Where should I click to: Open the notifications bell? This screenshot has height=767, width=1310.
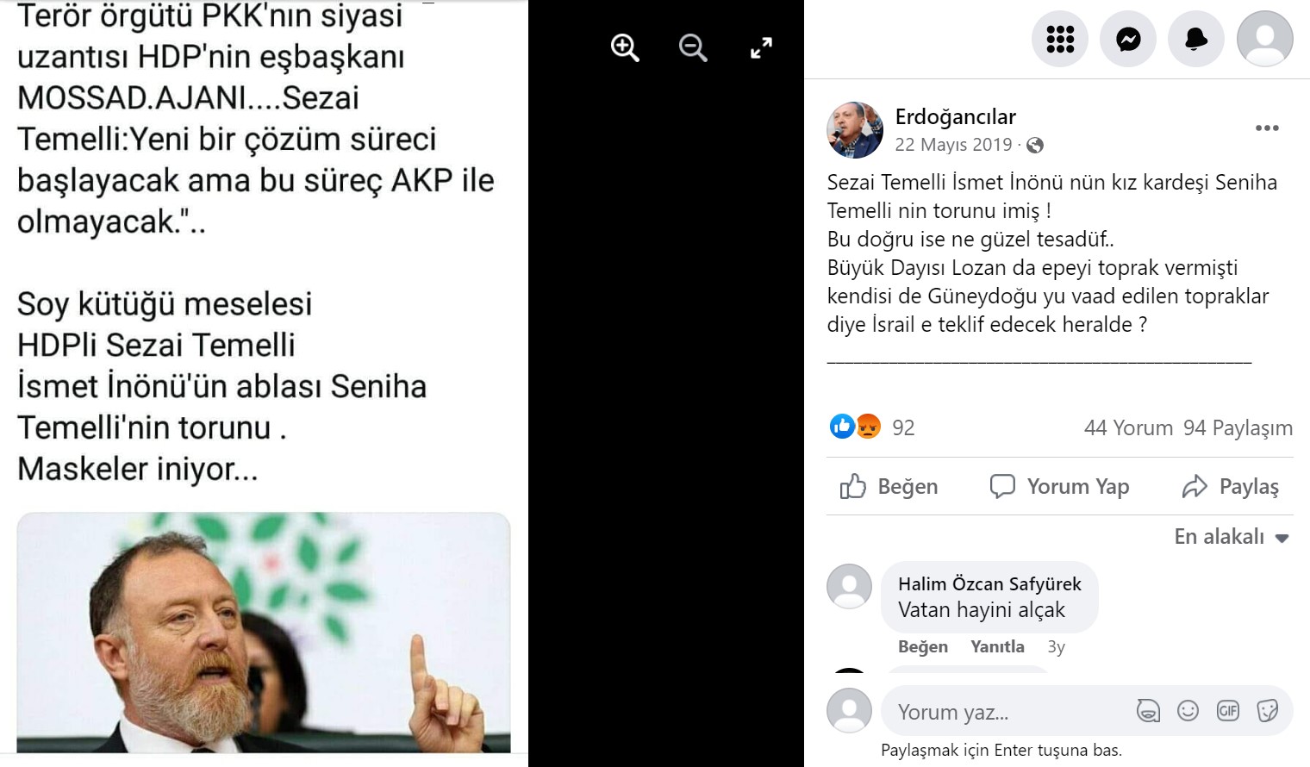click(x=1196, y=39)
